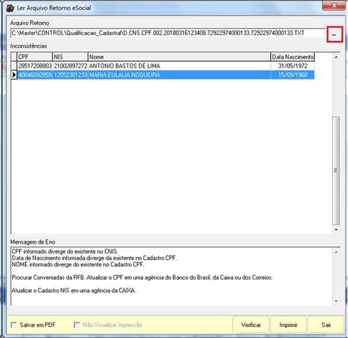This screenshot has height=338, width=348.
Task: Sort by the CPF column header
Action: coord(35,57)
